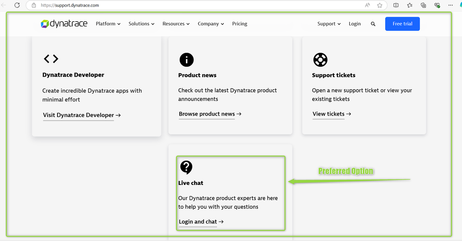The image size is (462, 241).
Task: Refresh the page with the reload icon
Action: pos(17,6)
